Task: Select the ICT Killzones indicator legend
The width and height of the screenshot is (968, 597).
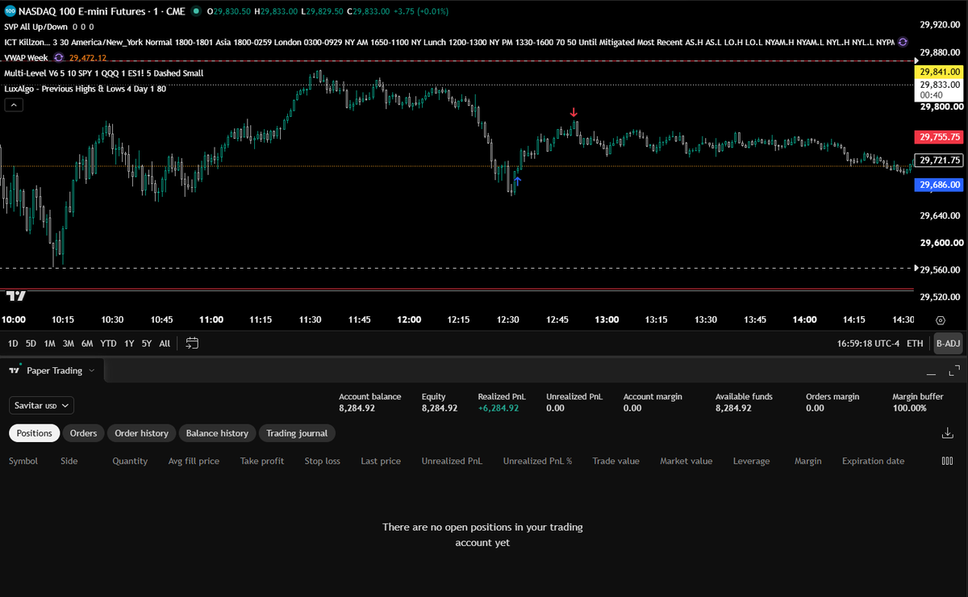Action: tap(449, 41)
